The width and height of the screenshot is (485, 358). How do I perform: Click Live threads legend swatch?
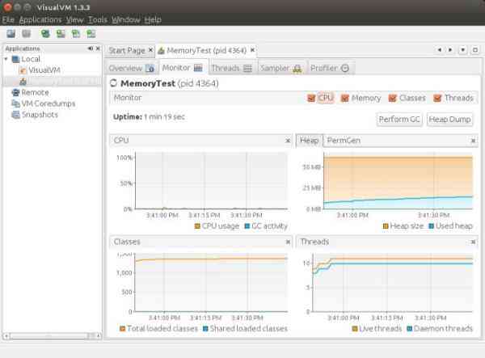click(x=355, y=328)
